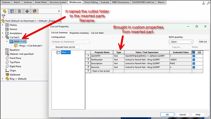Select the Cut List Summary tab
Image resolution: width=211 pixels, height=119 pixels.
click(59, 33)
